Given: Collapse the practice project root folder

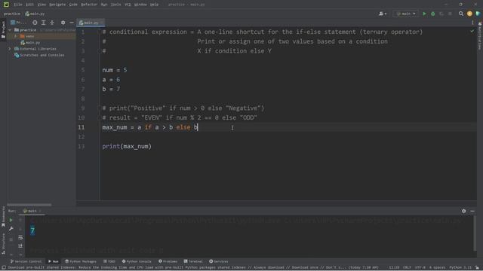Looking at the screenshot, I should (10, 30).
